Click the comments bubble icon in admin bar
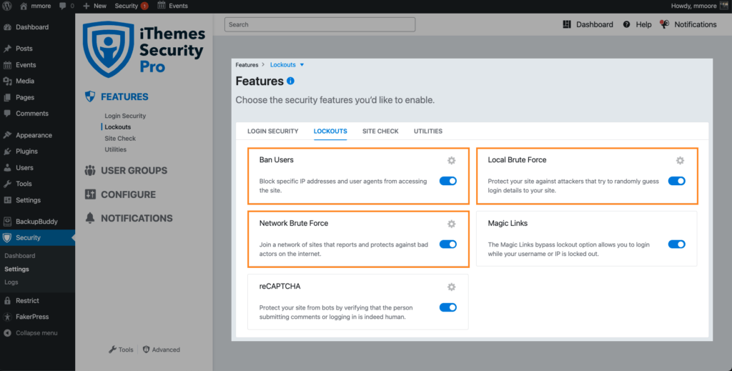The image size is (732, 371). click(63, 6)
